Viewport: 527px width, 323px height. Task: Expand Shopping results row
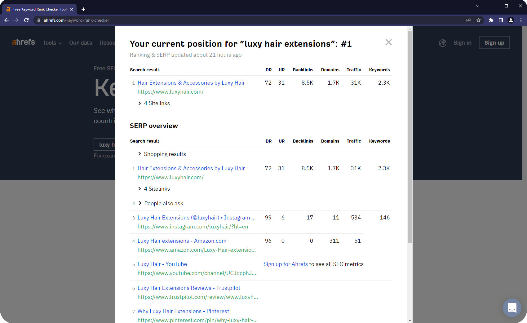[162, 154]
